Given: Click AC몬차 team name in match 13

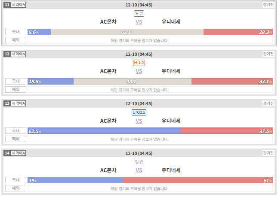Looking at the screenshot, I should (x=108, y=121).
